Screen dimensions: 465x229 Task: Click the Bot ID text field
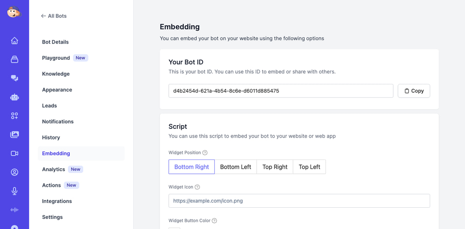click(281, 91)
